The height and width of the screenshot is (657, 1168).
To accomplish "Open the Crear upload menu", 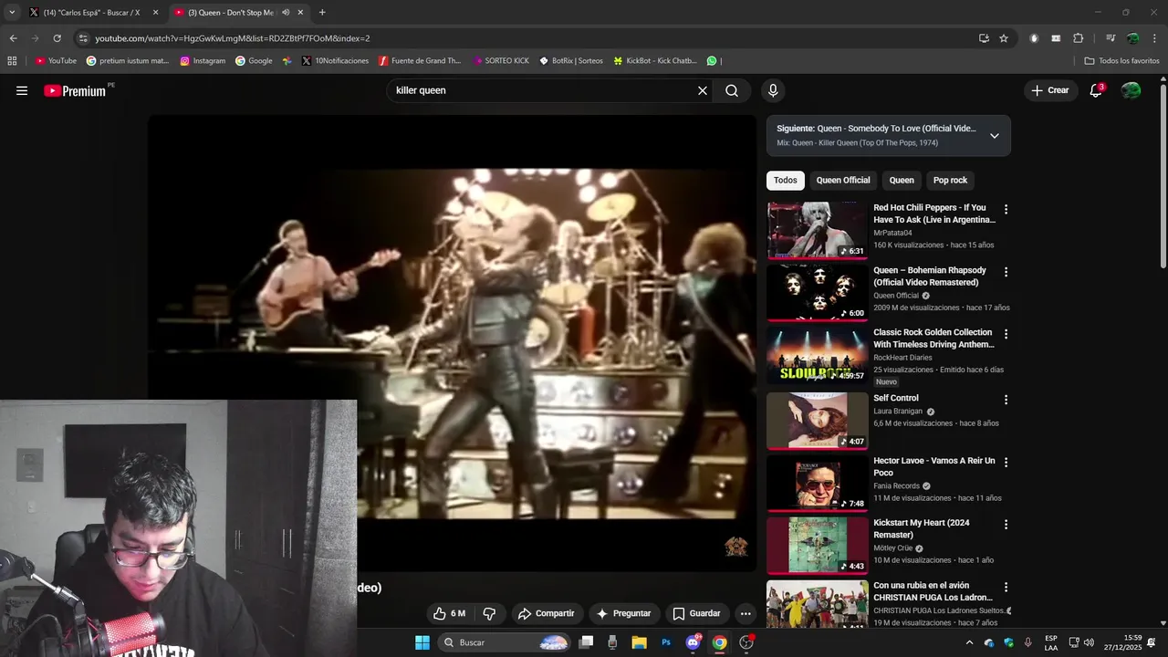I will point(1050,90).
